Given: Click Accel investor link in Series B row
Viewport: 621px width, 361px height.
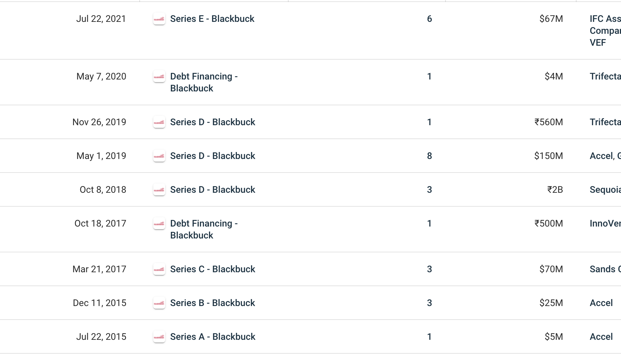Looking at the screenshot, I should pos(601,303).
